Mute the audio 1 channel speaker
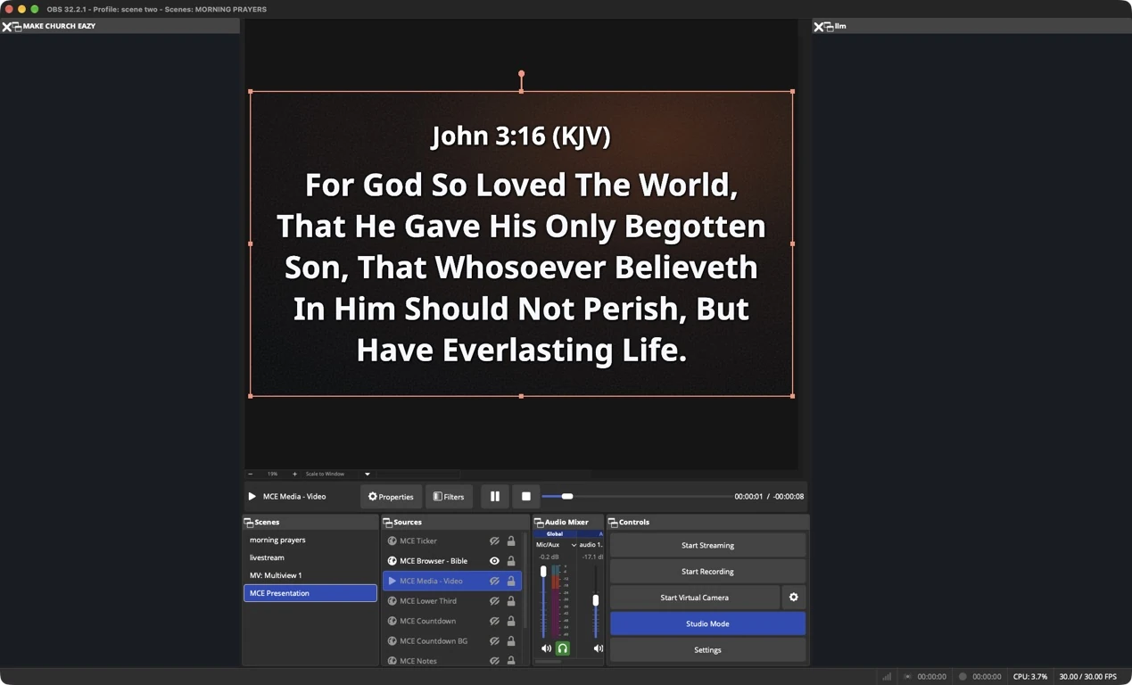 [598, 648]
